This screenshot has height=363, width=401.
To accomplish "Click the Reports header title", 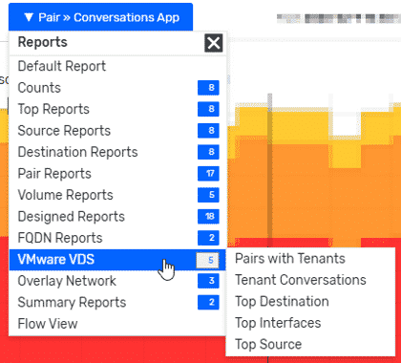I will coord(43,42).
